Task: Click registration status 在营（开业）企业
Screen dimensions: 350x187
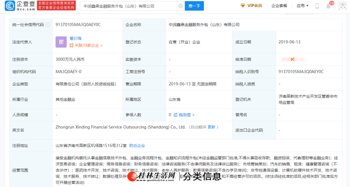Action: [x=184, y=42]
